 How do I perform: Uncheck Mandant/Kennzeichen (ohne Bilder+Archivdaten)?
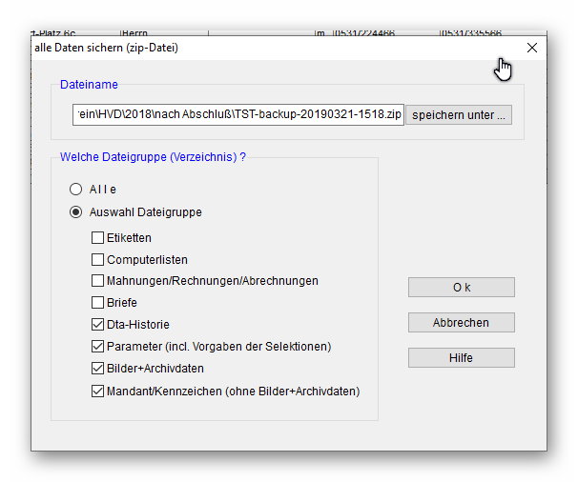[97, 391]
